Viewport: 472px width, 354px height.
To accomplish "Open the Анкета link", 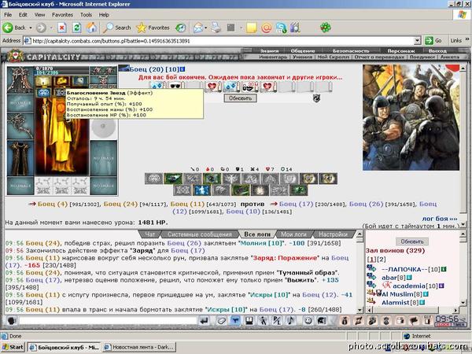I will 450,57.
